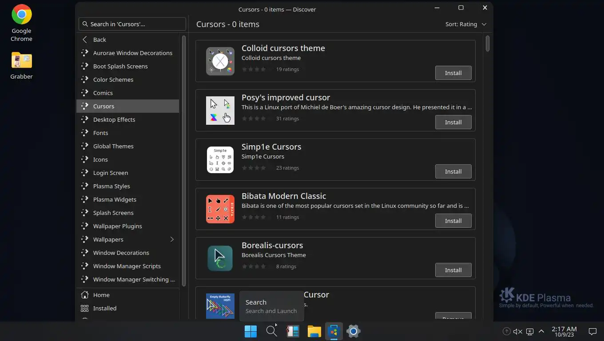Open notifications speech bubble icon
The width and height of the screenshot is (604, 341).
click(592, 331)
